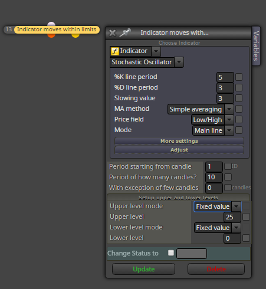Click the Adjust button
266x289 pixels.
[179, 150]
